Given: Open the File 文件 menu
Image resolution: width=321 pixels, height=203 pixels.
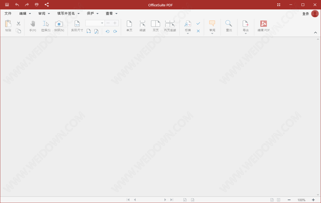Looking at the screenshot, I should point(8,13).
